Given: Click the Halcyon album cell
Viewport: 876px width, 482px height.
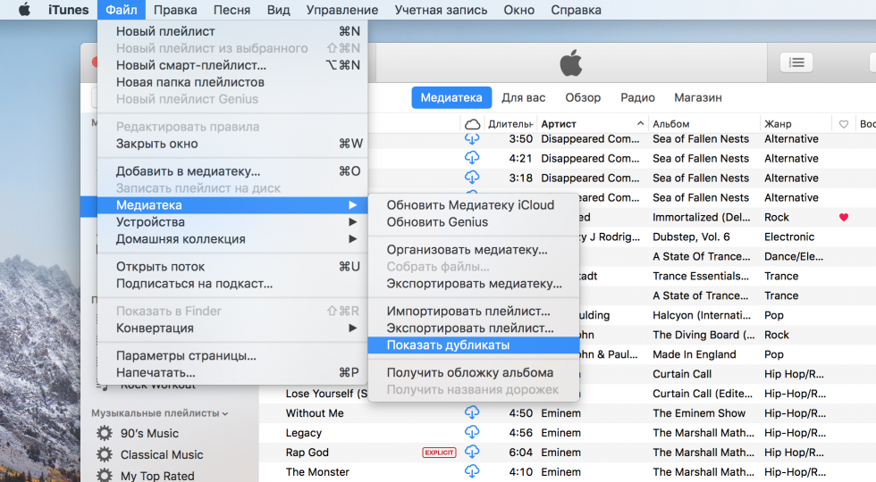Looking at the screenshot, I should click(x=702, y=315).
